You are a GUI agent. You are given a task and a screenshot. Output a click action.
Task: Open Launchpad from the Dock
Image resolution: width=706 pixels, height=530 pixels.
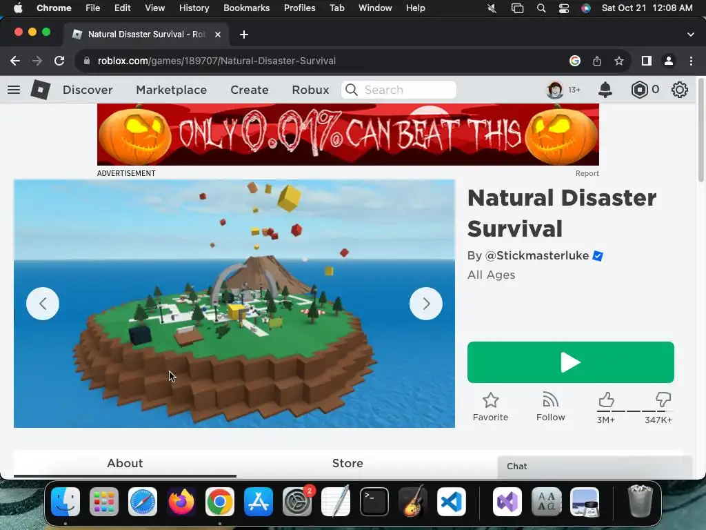pos(104,502)
